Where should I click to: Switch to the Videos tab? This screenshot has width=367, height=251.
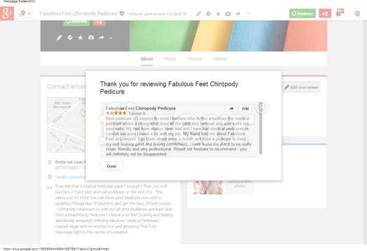(x=220, y=59)
